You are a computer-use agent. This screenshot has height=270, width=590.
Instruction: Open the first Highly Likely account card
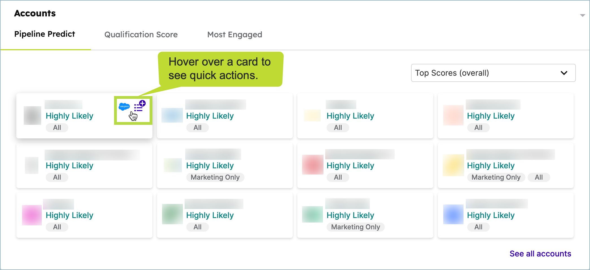(x=69, y=116)
